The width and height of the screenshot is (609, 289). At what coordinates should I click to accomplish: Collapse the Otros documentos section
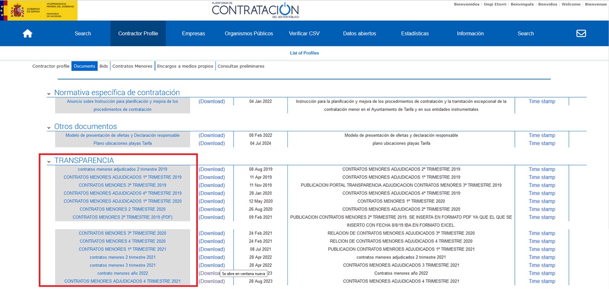click(x=49, y=128)
